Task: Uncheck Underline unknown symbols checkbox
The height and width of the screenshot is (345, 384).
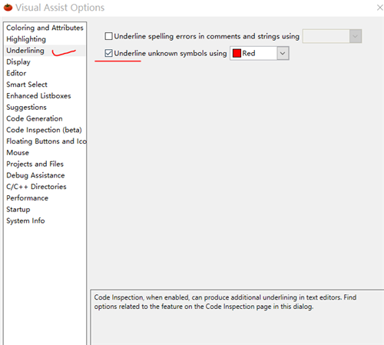Action: click(x=108, y=53)
